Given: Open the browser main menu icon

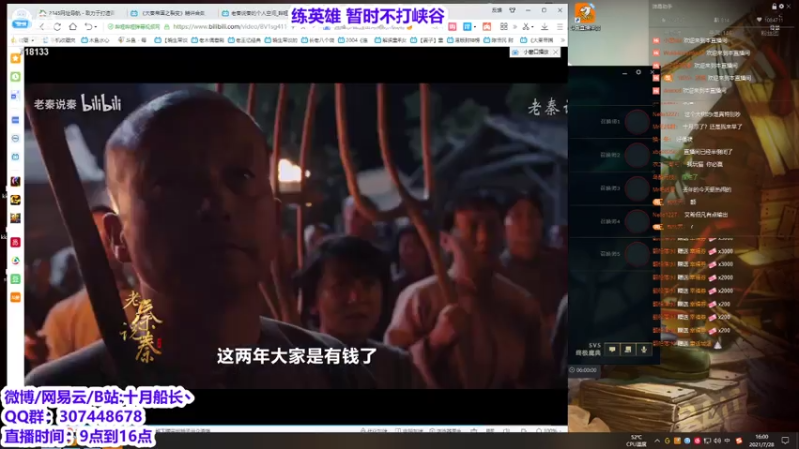Looking at the screenshot, I should (560, 27).
